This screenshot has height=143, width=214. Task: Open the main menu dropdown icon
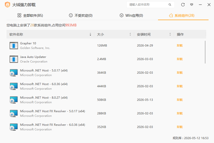192,5
